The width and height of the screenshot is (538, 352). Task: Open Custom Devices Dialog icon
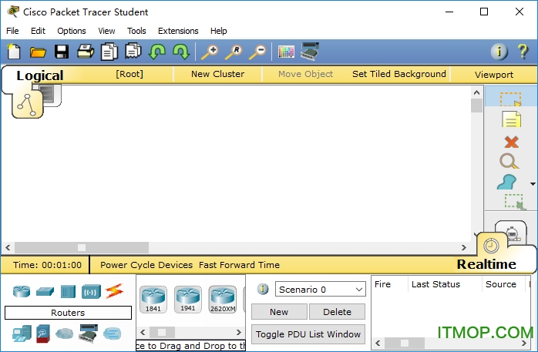310,52
